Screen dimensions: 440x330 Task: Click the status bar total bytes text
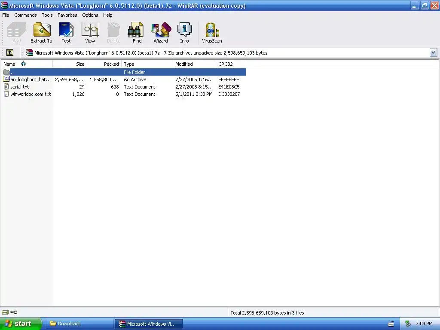tap(267, 313)
